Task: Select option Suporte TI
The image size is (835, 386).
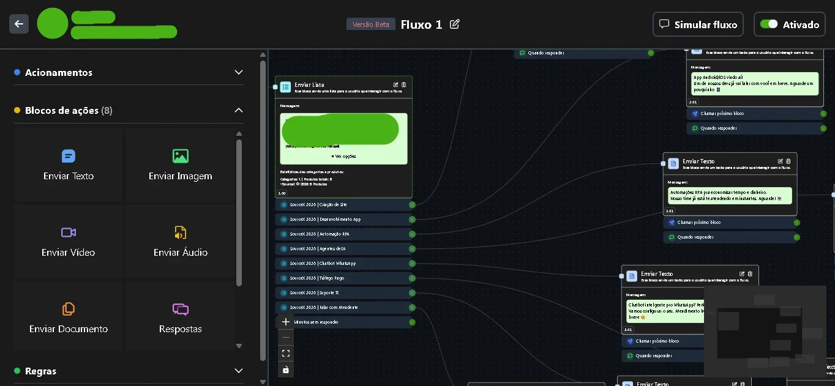Action: (x=345, y=293)
